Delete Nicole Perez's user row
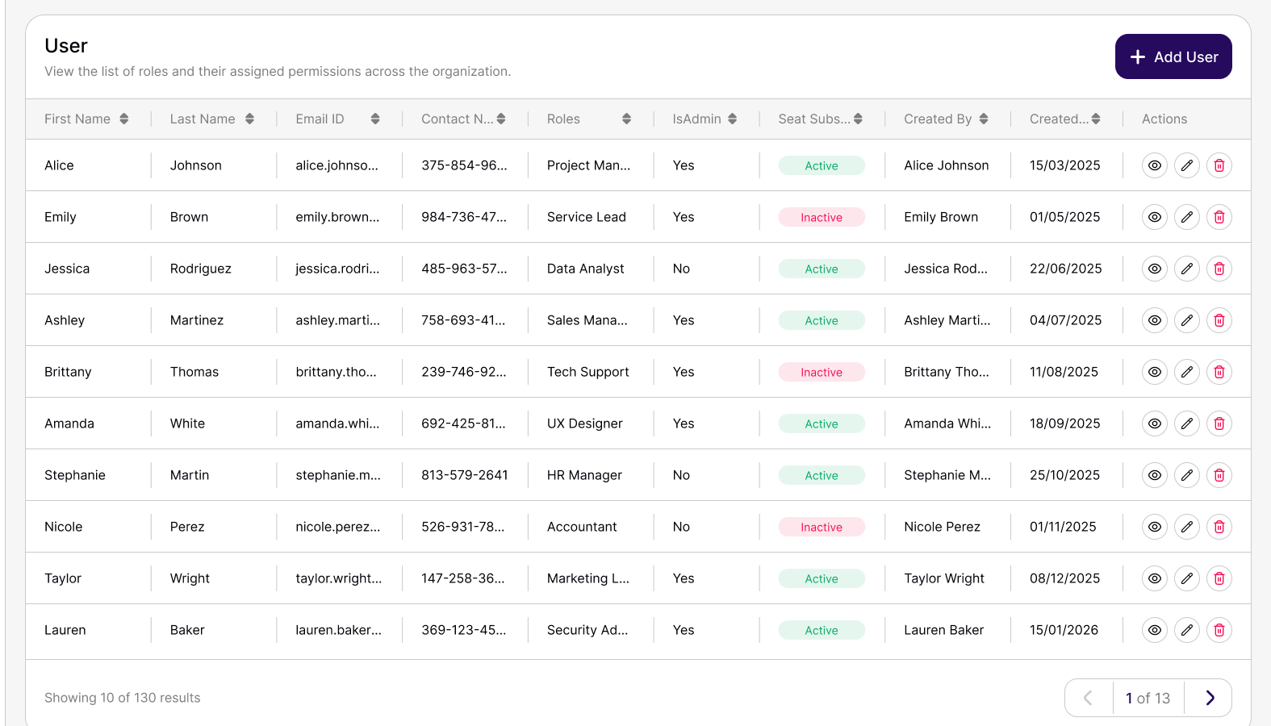This screenshot has height=726, width=1271. click(x=1219, y=527)
